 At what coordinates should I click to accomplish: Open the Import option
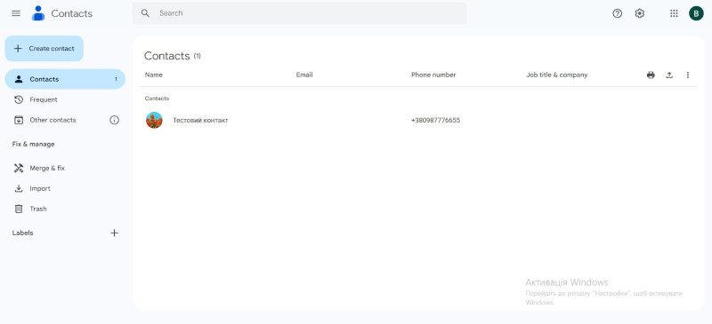tap(65, 188)
